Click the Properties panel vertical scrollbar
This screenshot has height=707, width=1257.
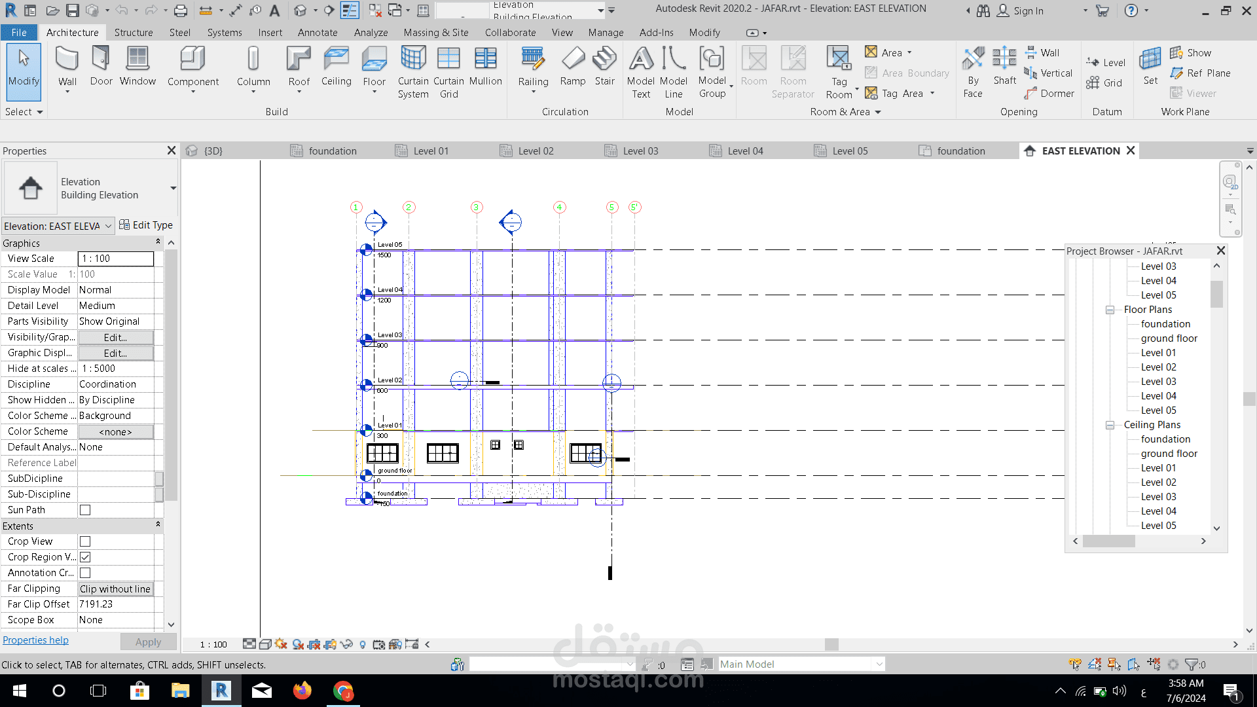click(x=171, y=374)
